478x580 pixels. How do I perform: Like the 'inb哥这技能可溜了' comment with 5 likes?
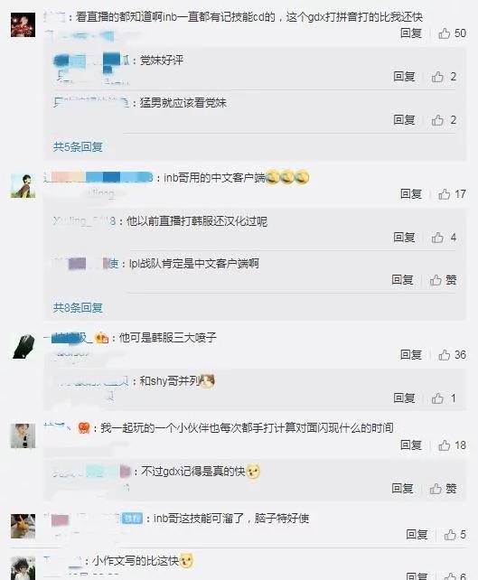pos(455,535)
